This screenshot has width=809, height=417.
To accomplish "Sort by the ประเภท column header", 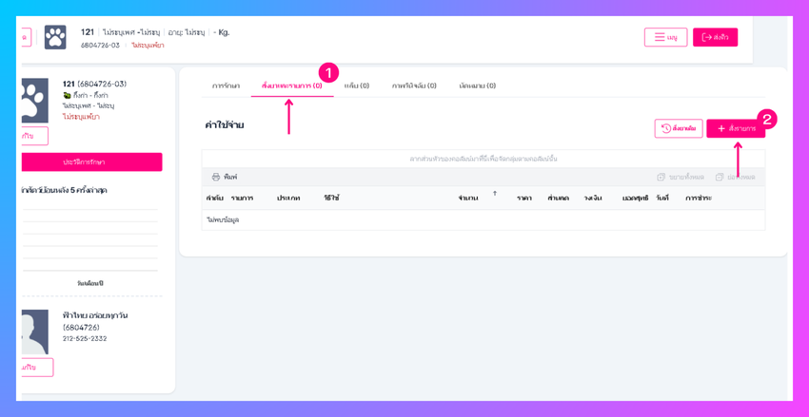I will [288, 199].
